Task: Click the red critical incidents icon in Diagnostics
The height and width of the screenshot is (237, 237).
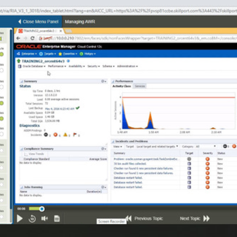Action: 55,134
